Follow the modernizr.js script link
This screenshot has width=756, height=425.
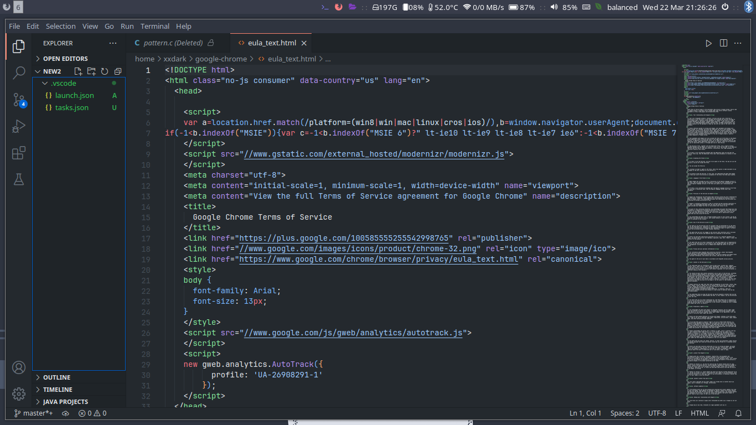point(374,154)
